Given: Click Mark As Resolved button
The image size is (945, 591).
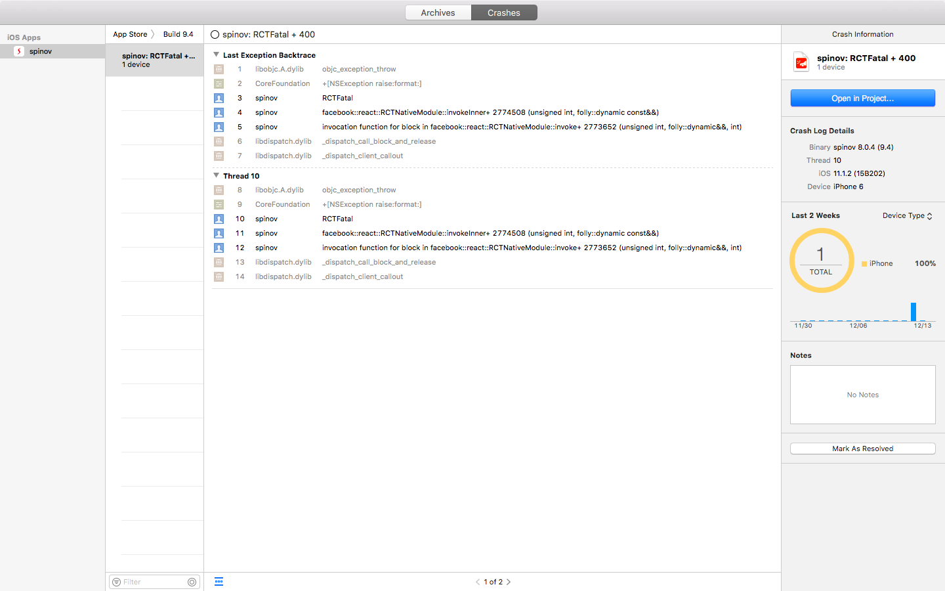Looking at the screenshot, I should (862, 449).
